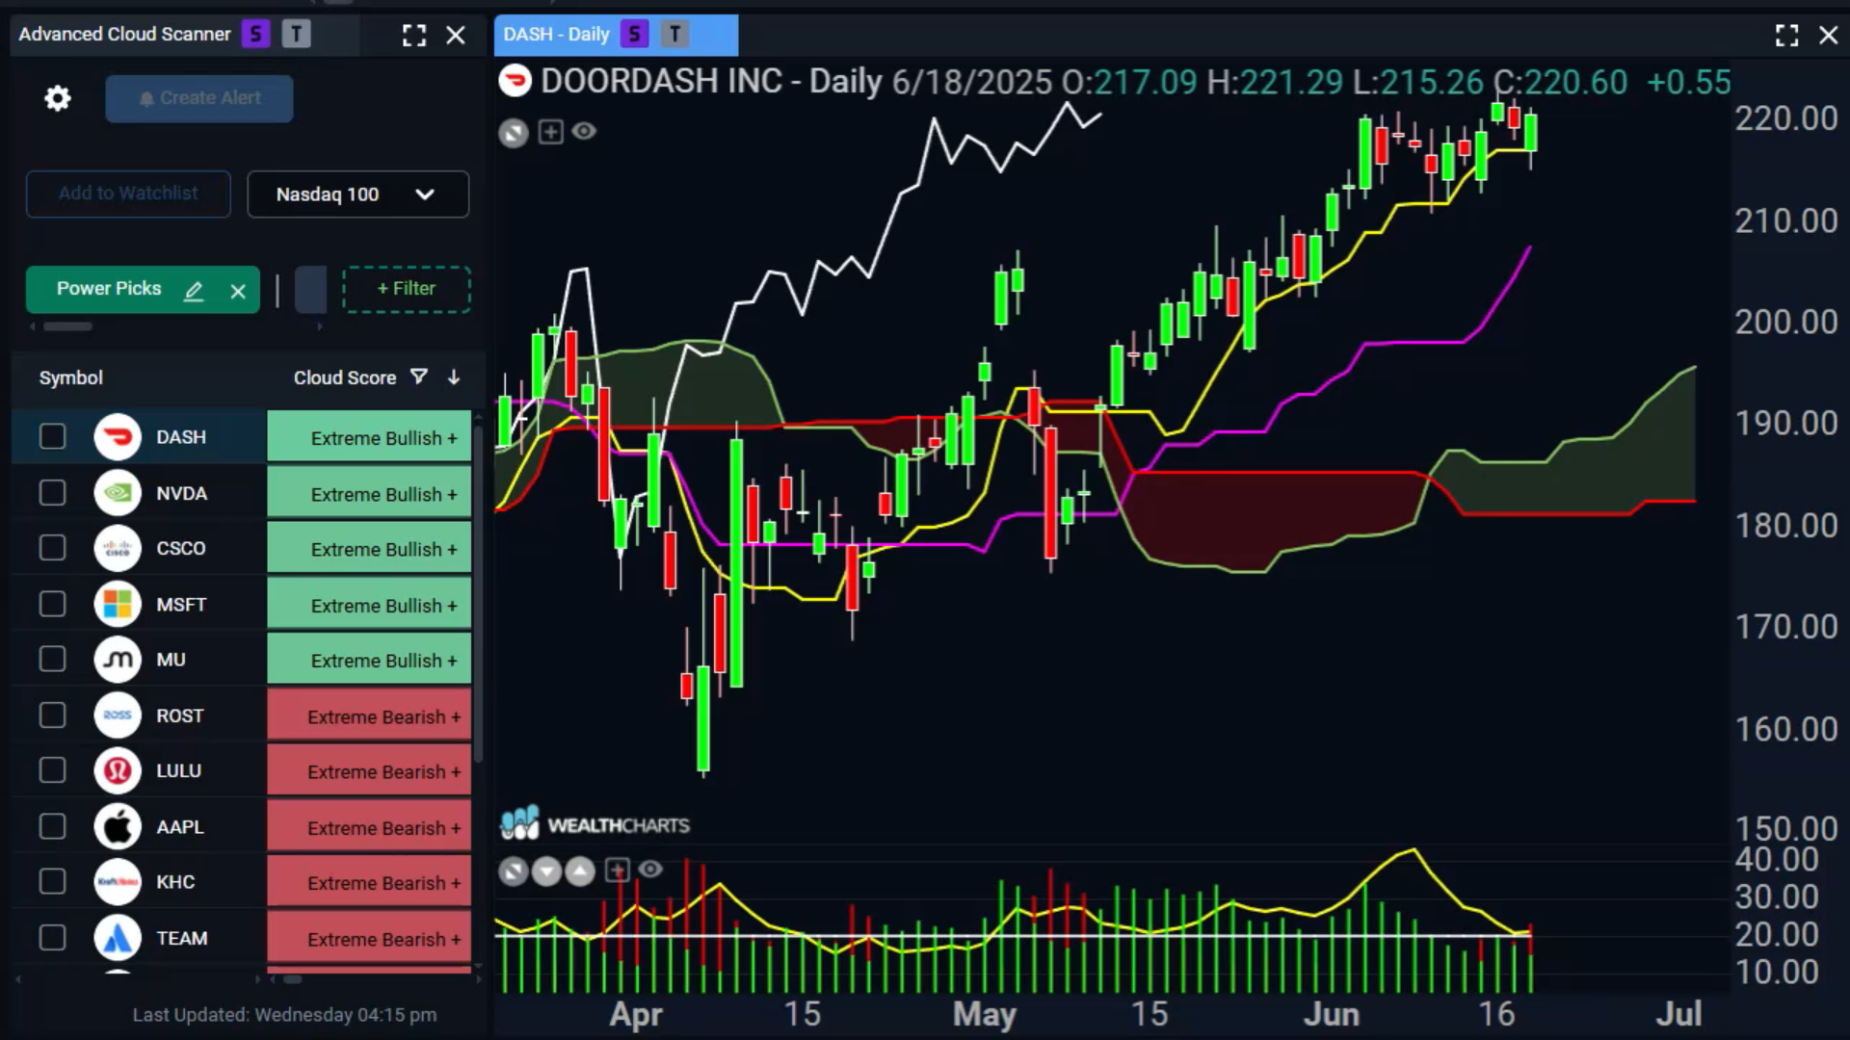The width and height of the screenshot is (1850, 1040).
Task: Check the AAPL row checkbox
Action: point(52,826)
